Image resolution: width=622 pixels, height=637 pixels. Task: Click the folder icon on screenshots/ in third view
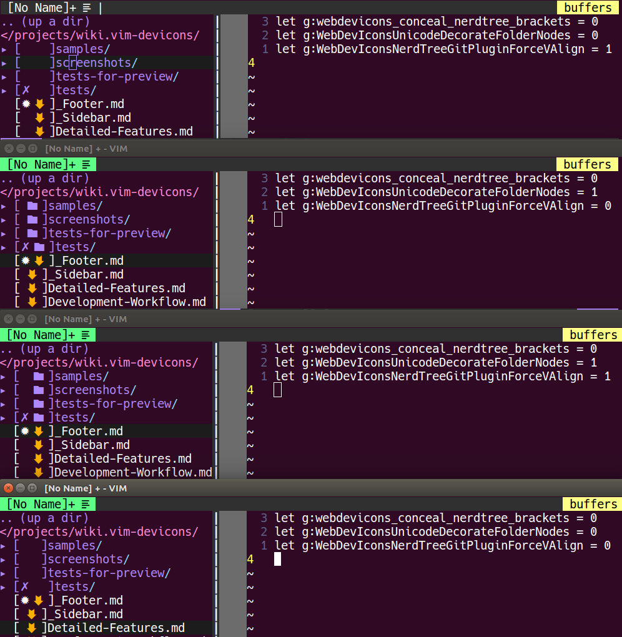(39, 390)
